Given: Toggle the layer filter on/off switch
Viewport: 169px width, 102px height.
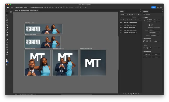Looking at the screenshot, I should [141, 14].
